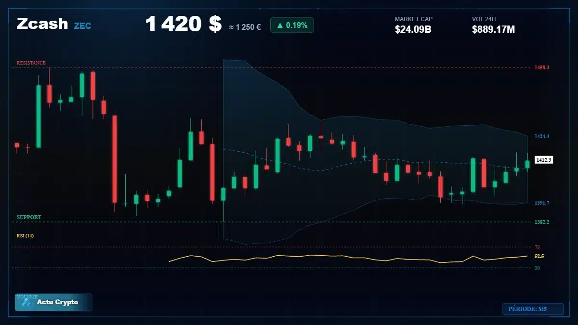Click the 1412.3 current price tag
This screenshot has height=325, width=578.
544,159
